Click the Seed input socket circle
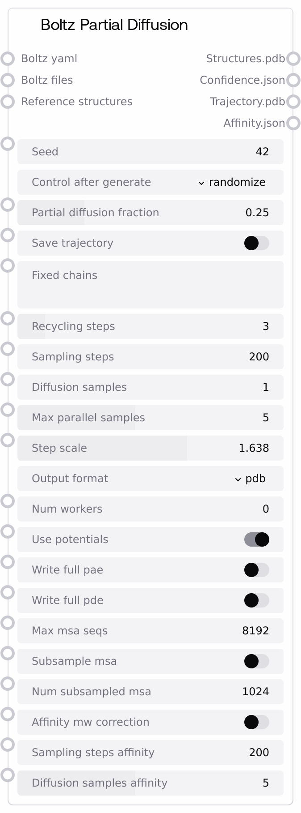Image resolution: width=301 pixels, height=813 pixels. click(x=8, y=144)
